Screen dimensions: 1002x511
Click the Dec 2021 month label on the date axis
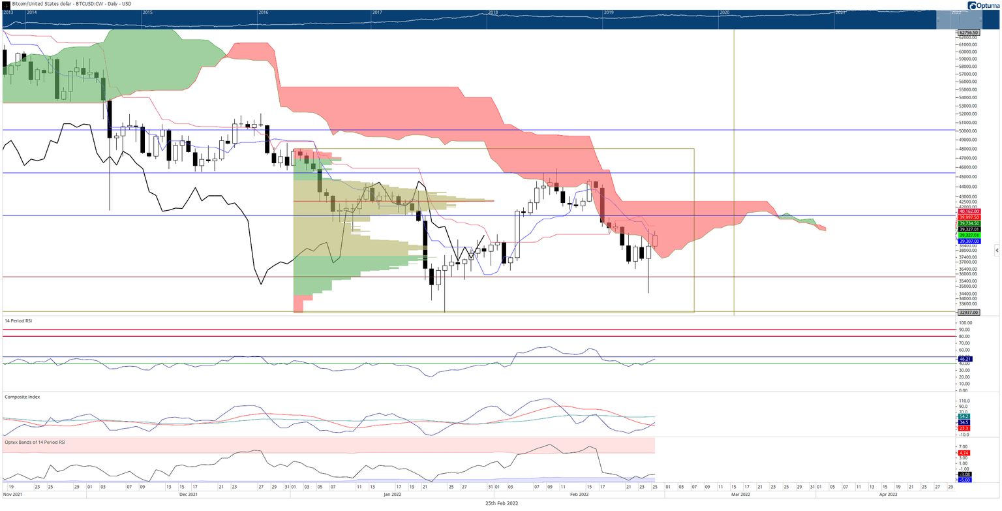188,494
